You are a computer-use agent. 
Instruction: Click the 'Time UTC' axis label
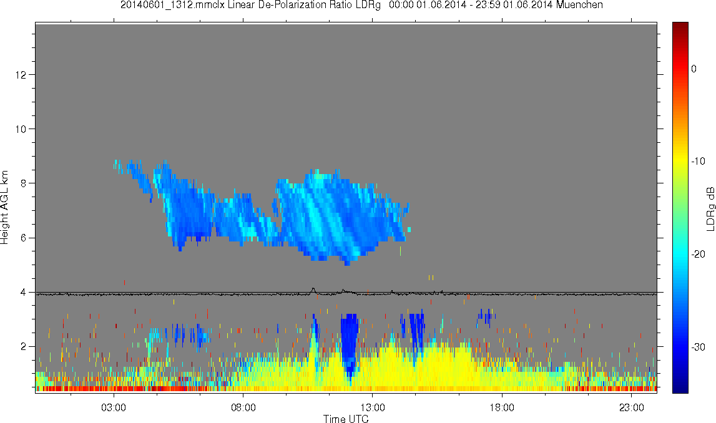tap(346, 419)
